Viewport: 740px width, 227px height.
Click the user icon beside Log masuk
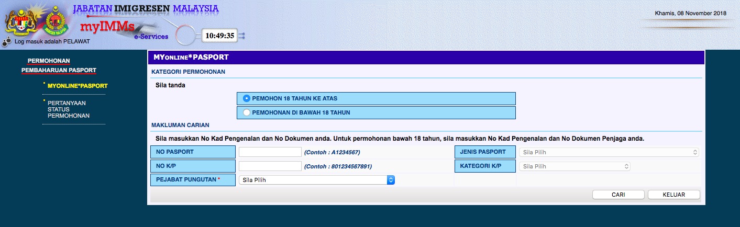click(7, 41)
